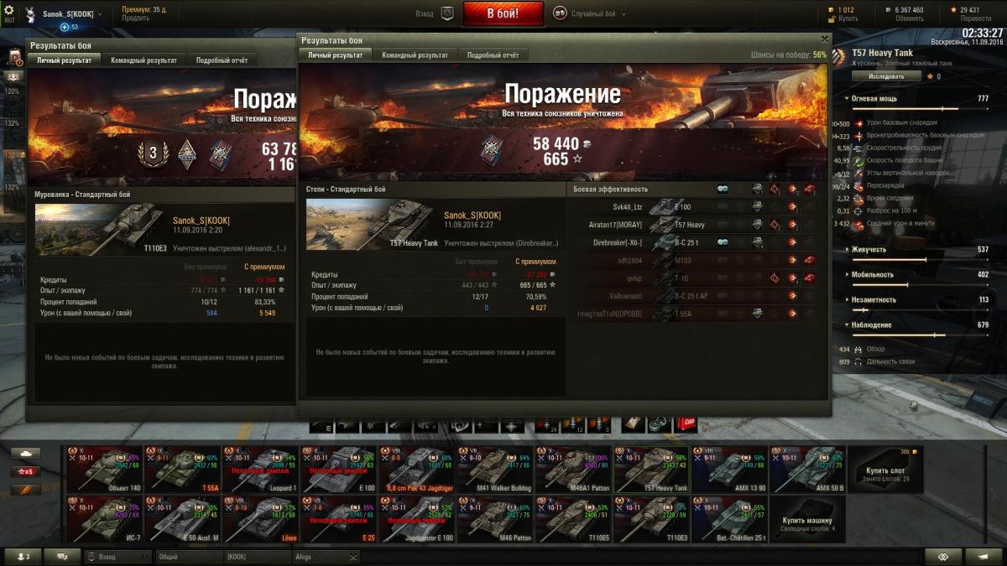Click critical hit icon in Airatan17[MORAY] row
The height and width of the screenshot is (566, 1007).
tap(775, 225)
